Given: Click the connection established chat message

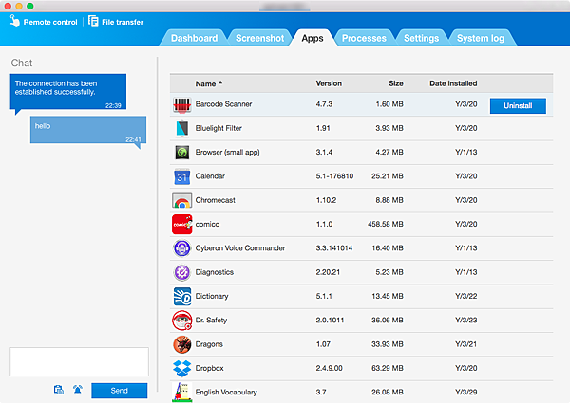Looking at the screenshot, I should [x=68, y=92].
